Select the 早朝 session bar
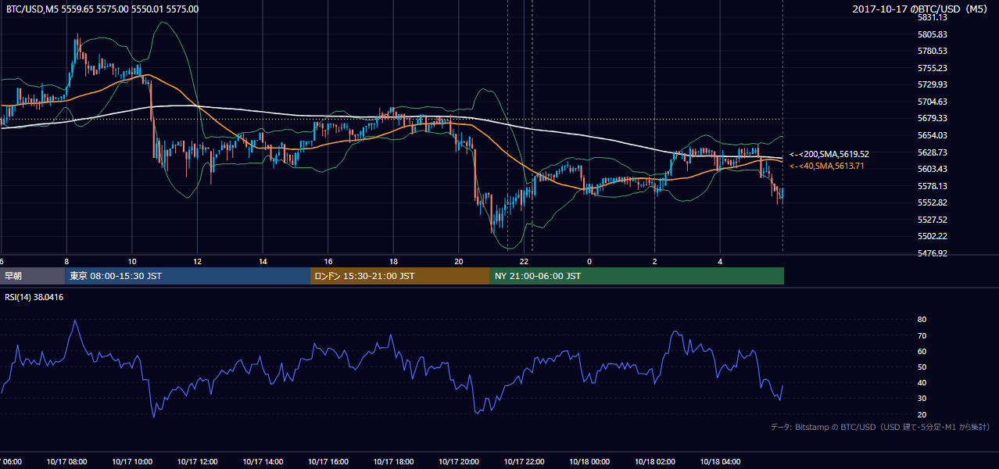 coord(33,276)
